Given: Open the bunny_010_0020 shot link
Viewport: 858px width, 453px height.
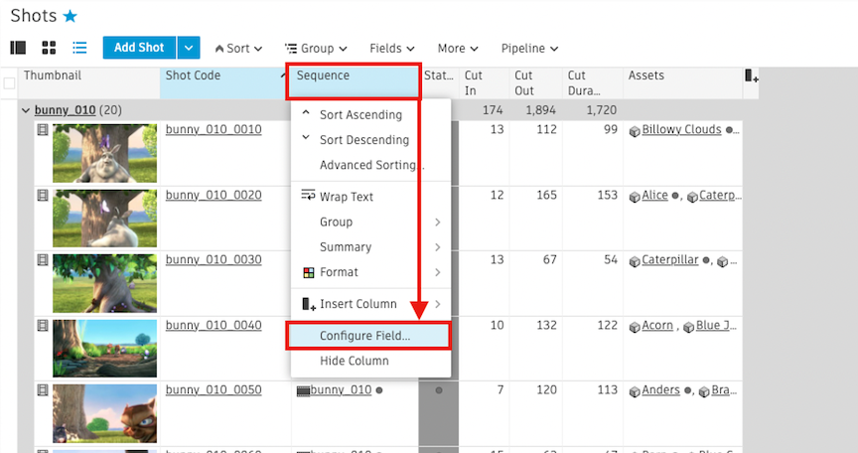Looking at the screenshot, I should 214,196.
